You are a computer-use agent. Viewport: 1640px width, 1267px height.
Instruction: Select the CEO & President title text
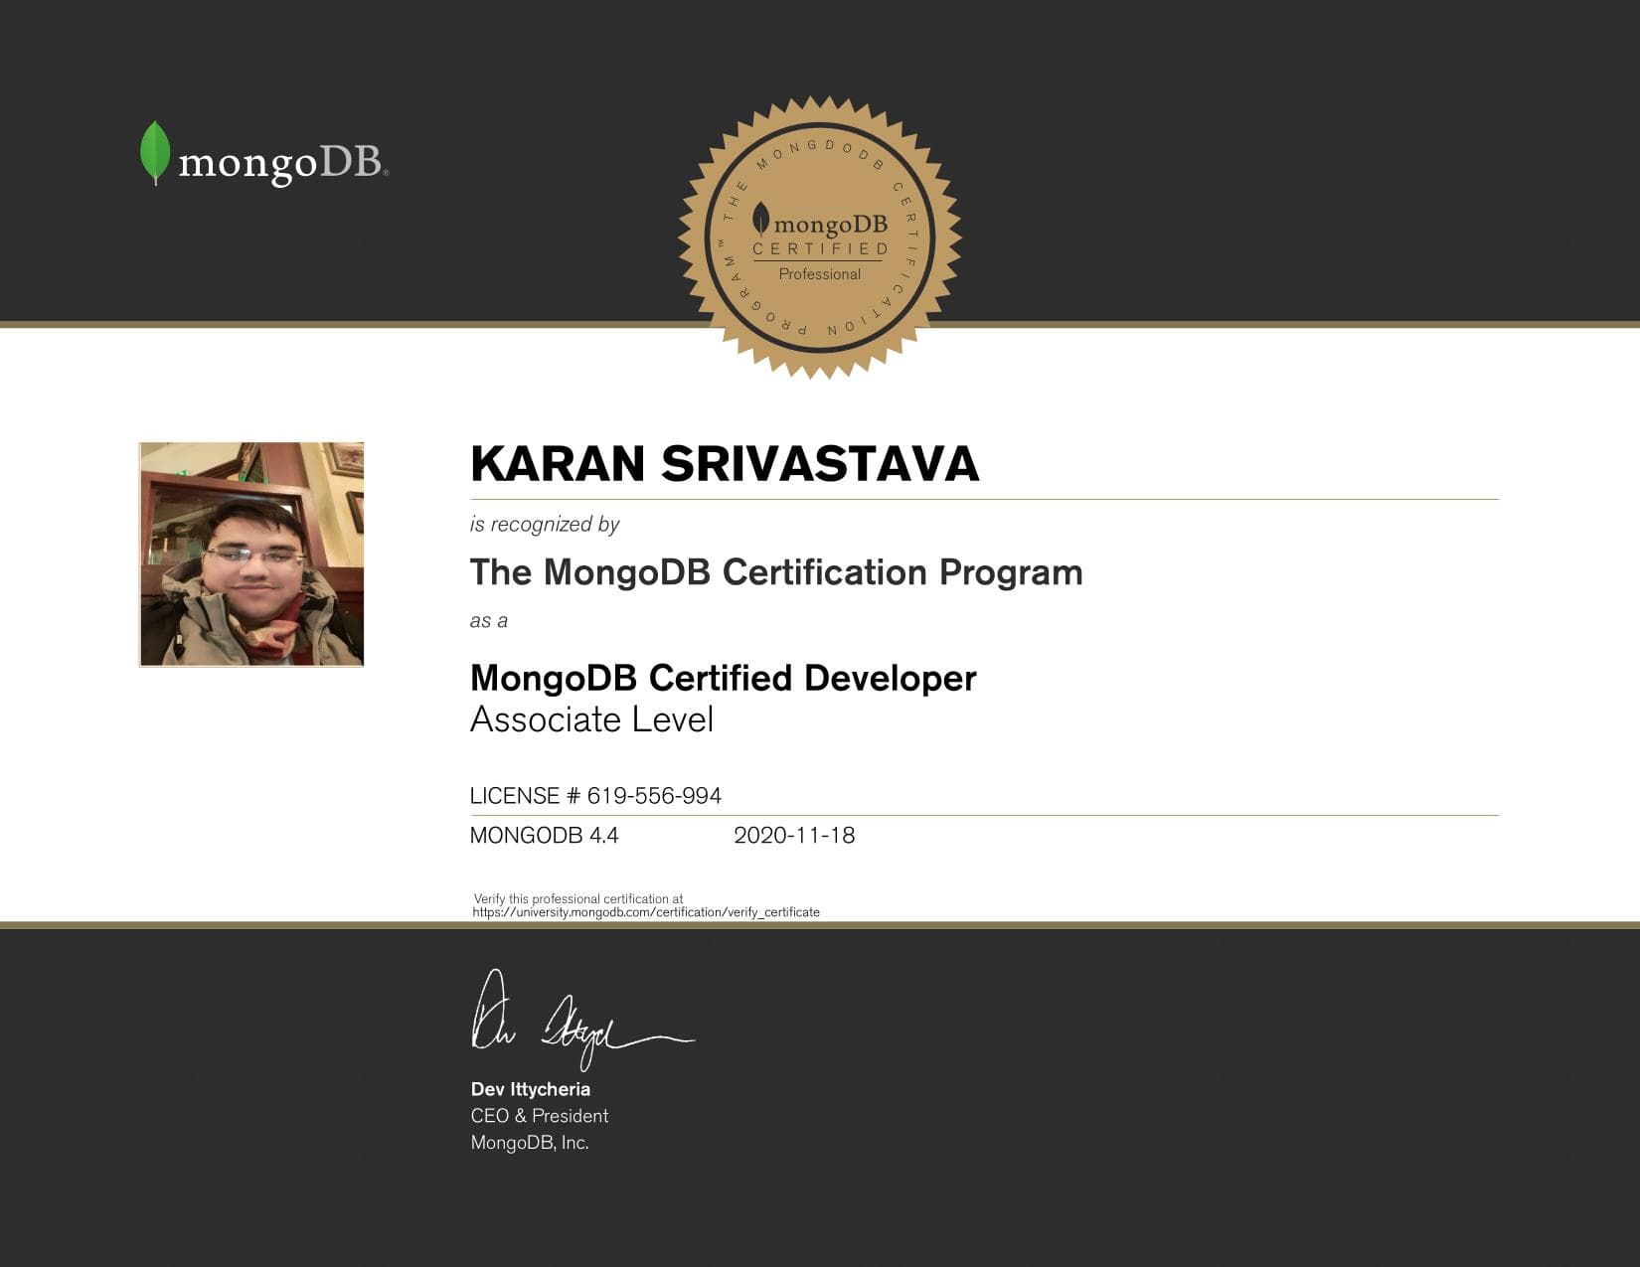pos(539,1115)
